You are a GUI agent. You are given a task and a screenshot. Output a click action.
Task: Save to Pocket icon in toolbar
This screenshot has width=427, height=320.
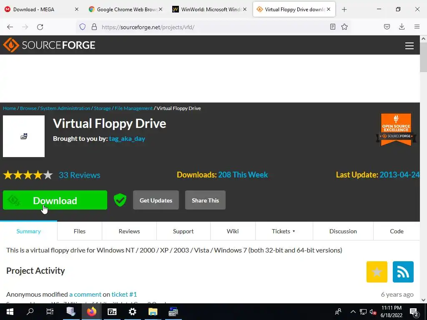[387, 27]
